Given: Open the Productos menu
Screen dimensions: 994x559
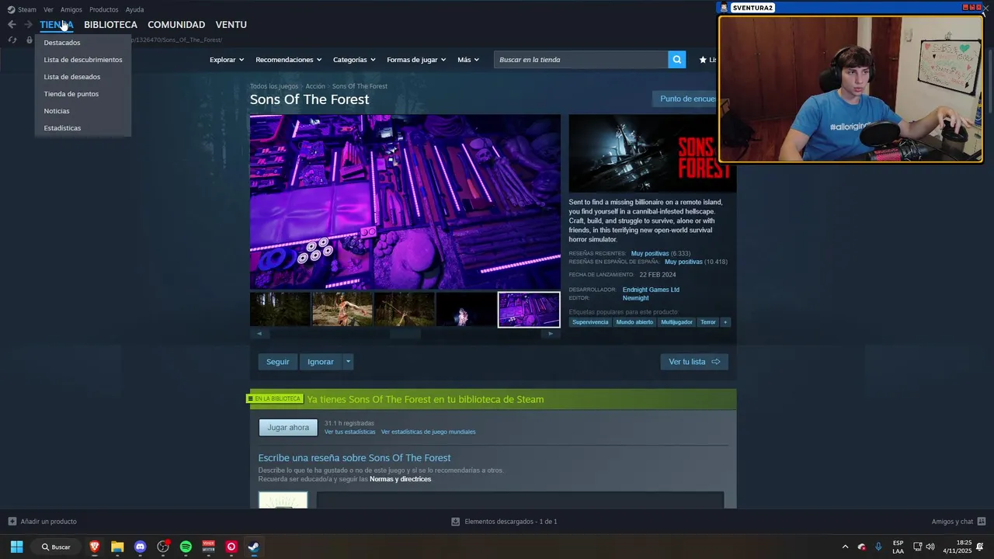Looking at the screenshot, I should point(103,9).
